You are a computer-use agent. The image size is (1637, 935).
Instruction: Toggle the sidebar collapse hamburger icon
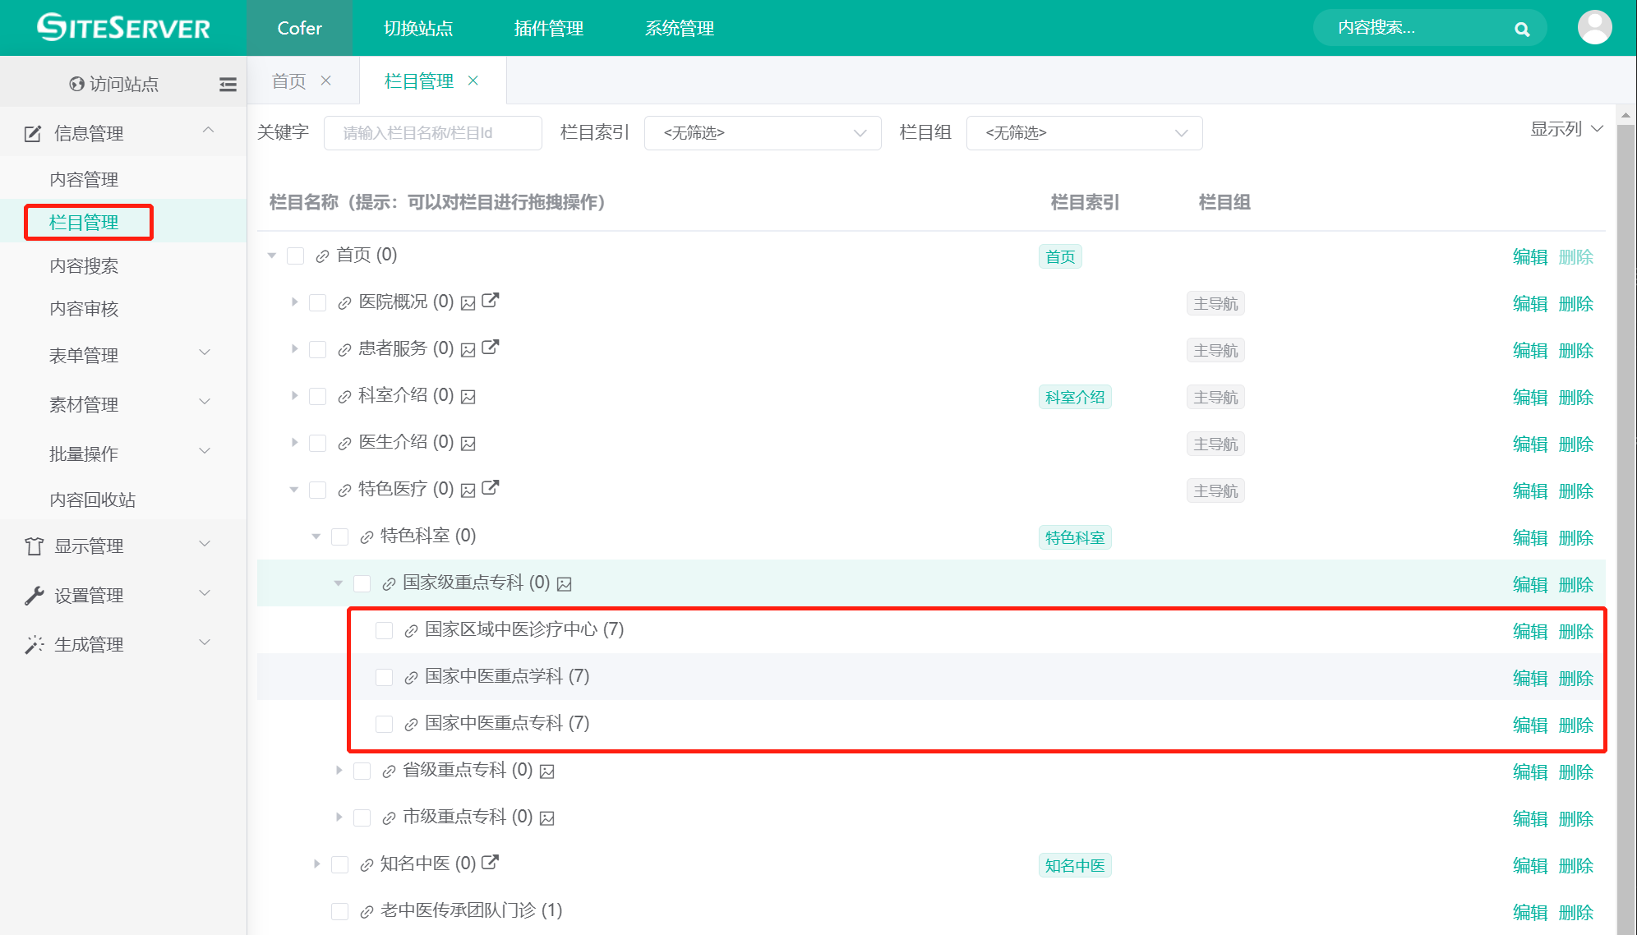(x=228, y=84)
